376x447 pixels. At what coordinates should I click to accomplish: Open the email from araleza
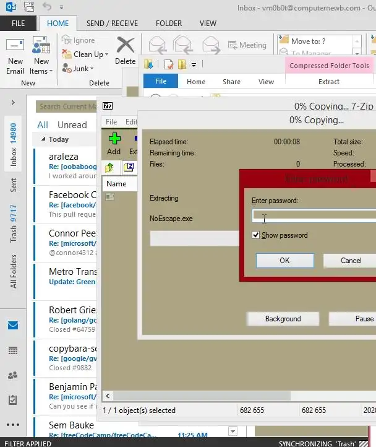coord(65,166)
